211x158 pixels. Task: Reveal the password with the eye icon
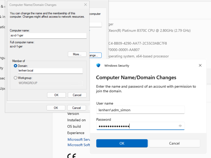[180, 126]
